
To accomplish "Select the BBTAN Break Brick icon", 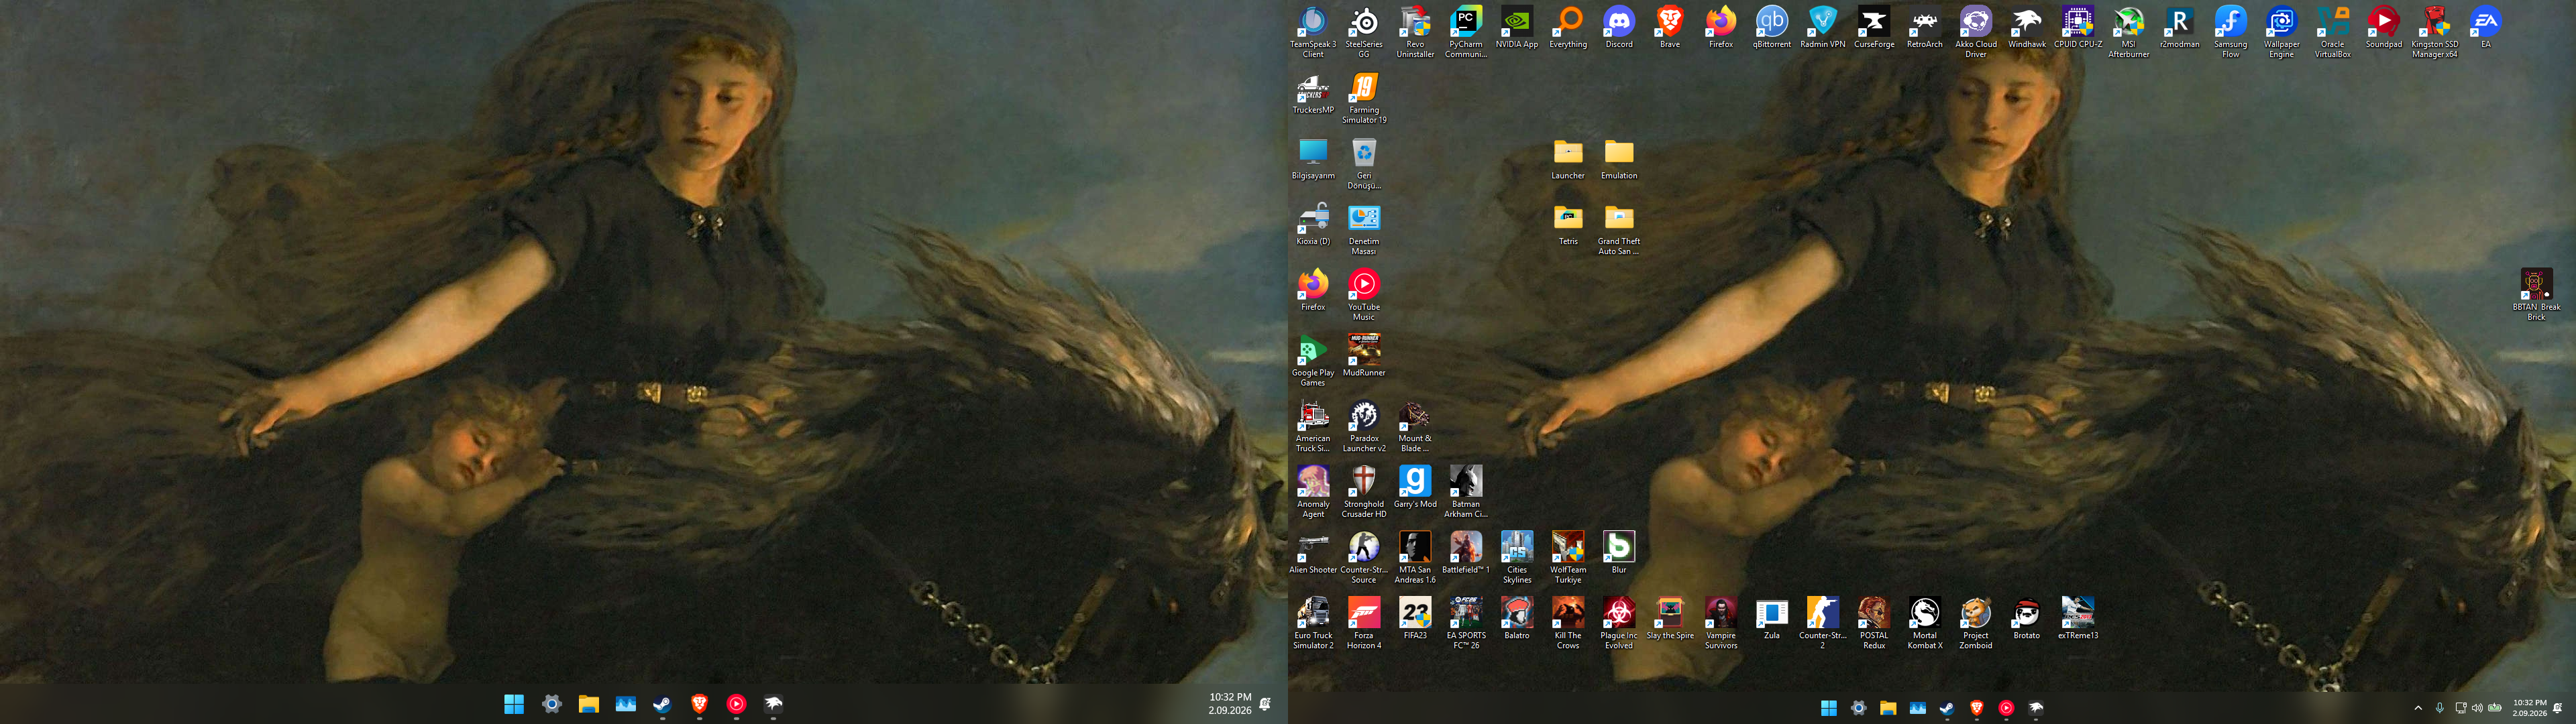I will pos(2537,295).
